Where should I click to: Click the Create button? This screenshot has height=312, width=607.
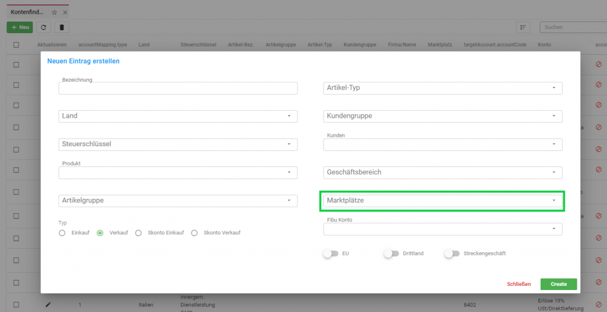(558, 284)
